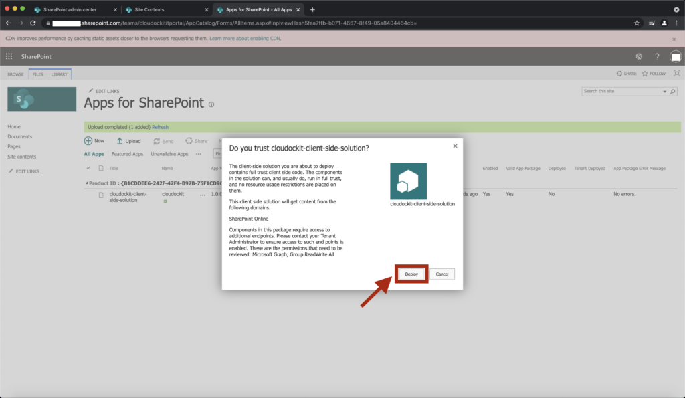685x398 pixels.
Task: Dismiss the CDN notification banner
Action: [674, 39]
